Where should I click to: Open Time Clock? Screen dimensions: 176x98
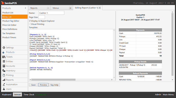29,94
